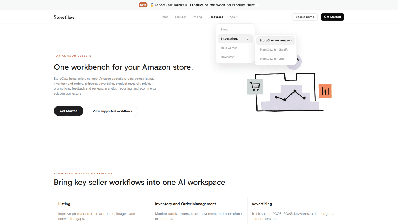Image resolution: width=398 pixels, height=224 pixels.
Task: Open Inventory and Order Management card
Action: pyautogui.click(x=199, y=210)
